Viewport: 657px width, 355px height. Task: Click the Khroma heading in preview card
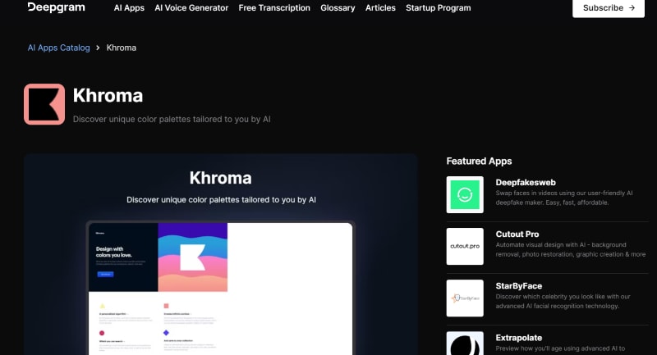coord(220,178)
